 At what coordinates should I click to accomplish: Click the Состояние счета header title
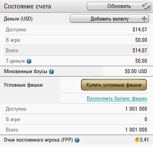(x=28, y=6)
